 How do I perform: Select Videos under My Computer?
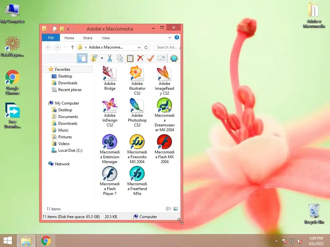64,144
